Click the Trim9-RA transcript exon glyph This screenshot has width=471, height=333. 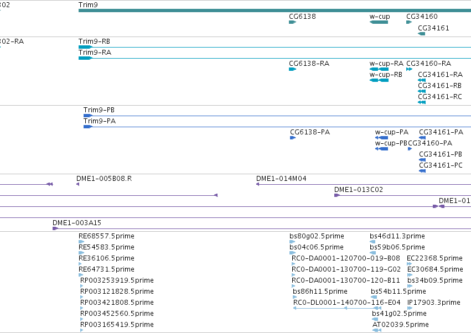pyautogui.click(x=85, y=58)
